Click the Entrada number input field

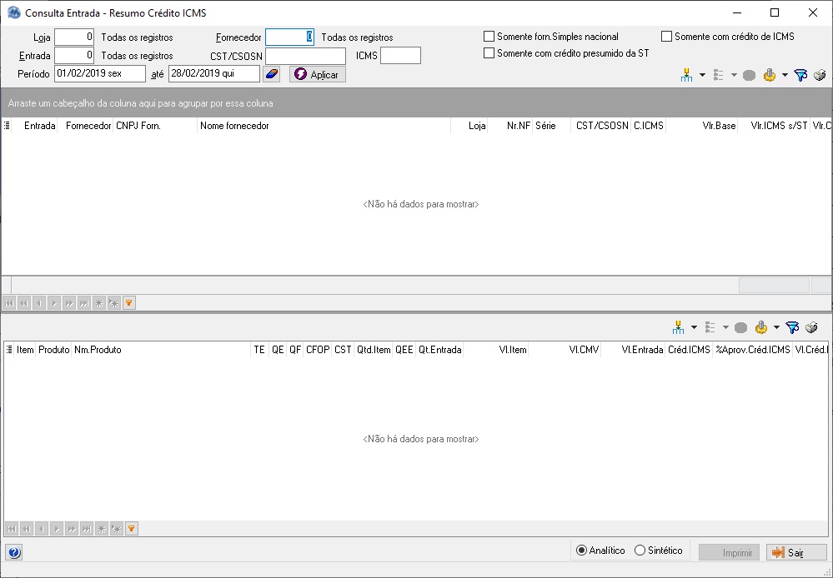click(74, 55)
